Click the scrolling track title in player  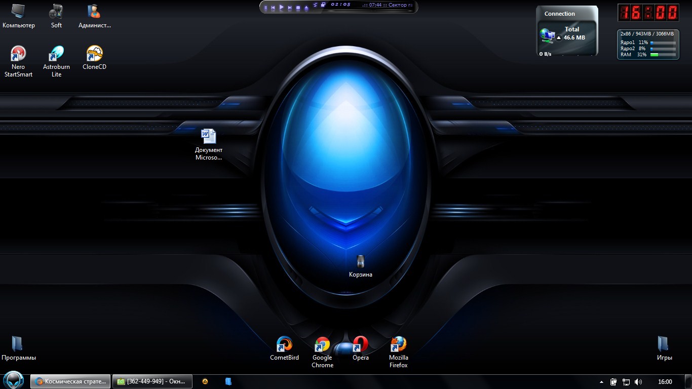coord(388,5)
